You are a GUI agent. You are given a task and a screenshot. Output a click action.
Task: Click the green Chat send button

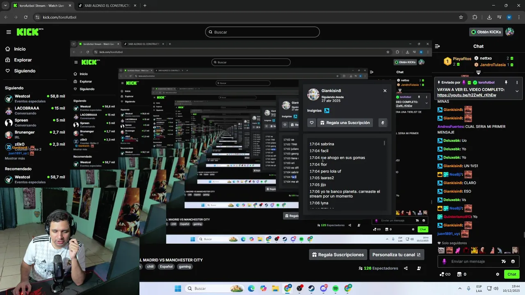coord(512,274)
